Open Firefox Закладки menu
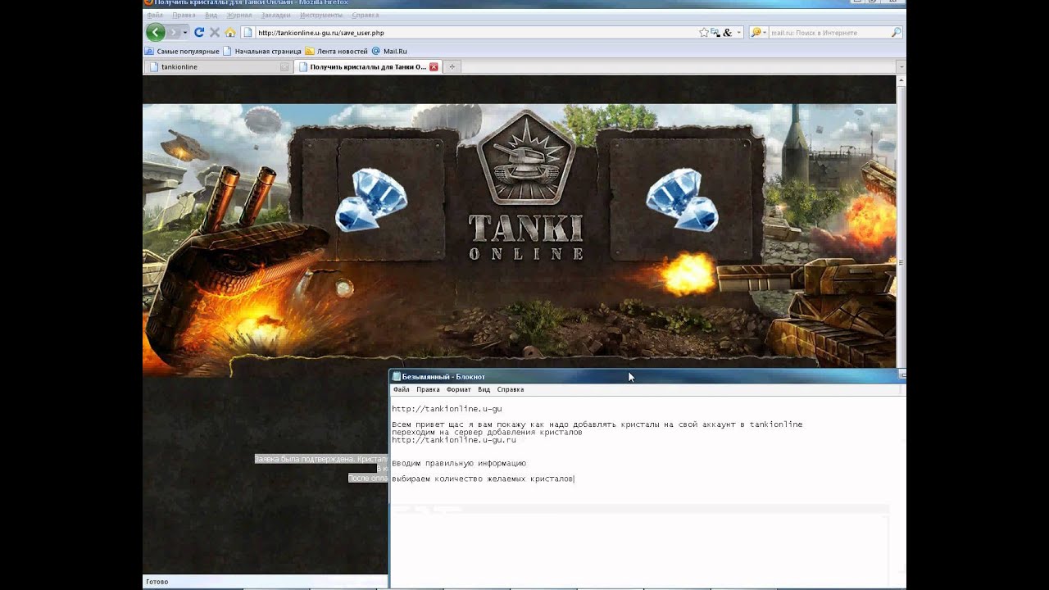This screenshot has height=590, width=1049. 275,15
